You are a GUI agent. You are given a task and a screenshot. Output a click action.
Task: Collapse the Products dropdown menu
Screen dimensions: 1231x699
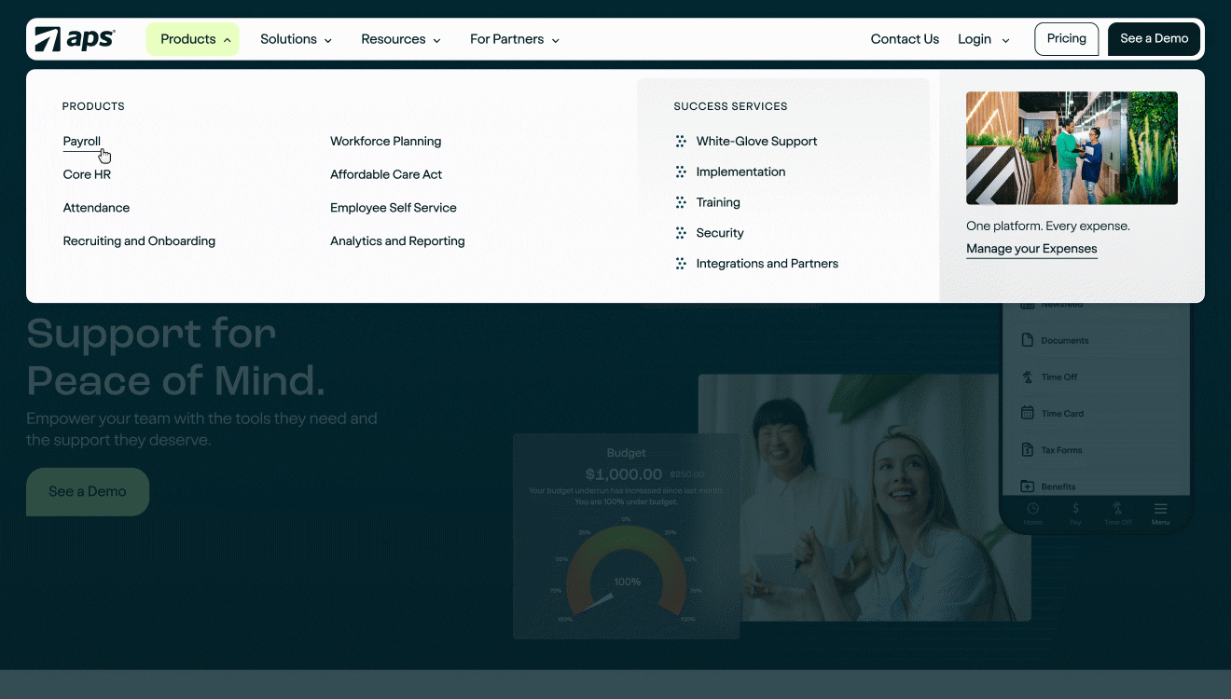click(193, 39)
